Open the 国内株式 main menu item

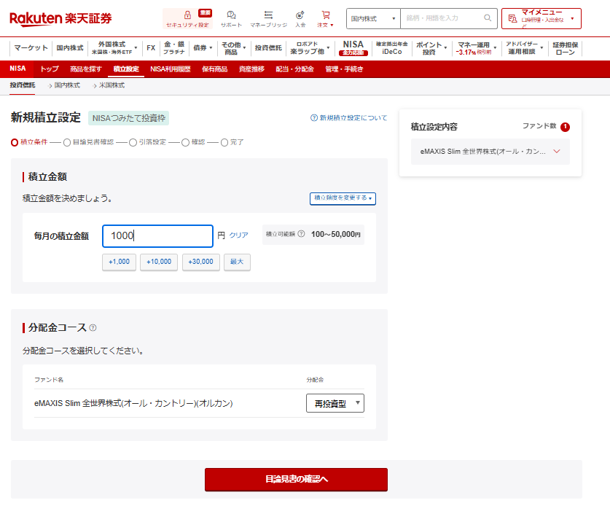coord(70,48)
